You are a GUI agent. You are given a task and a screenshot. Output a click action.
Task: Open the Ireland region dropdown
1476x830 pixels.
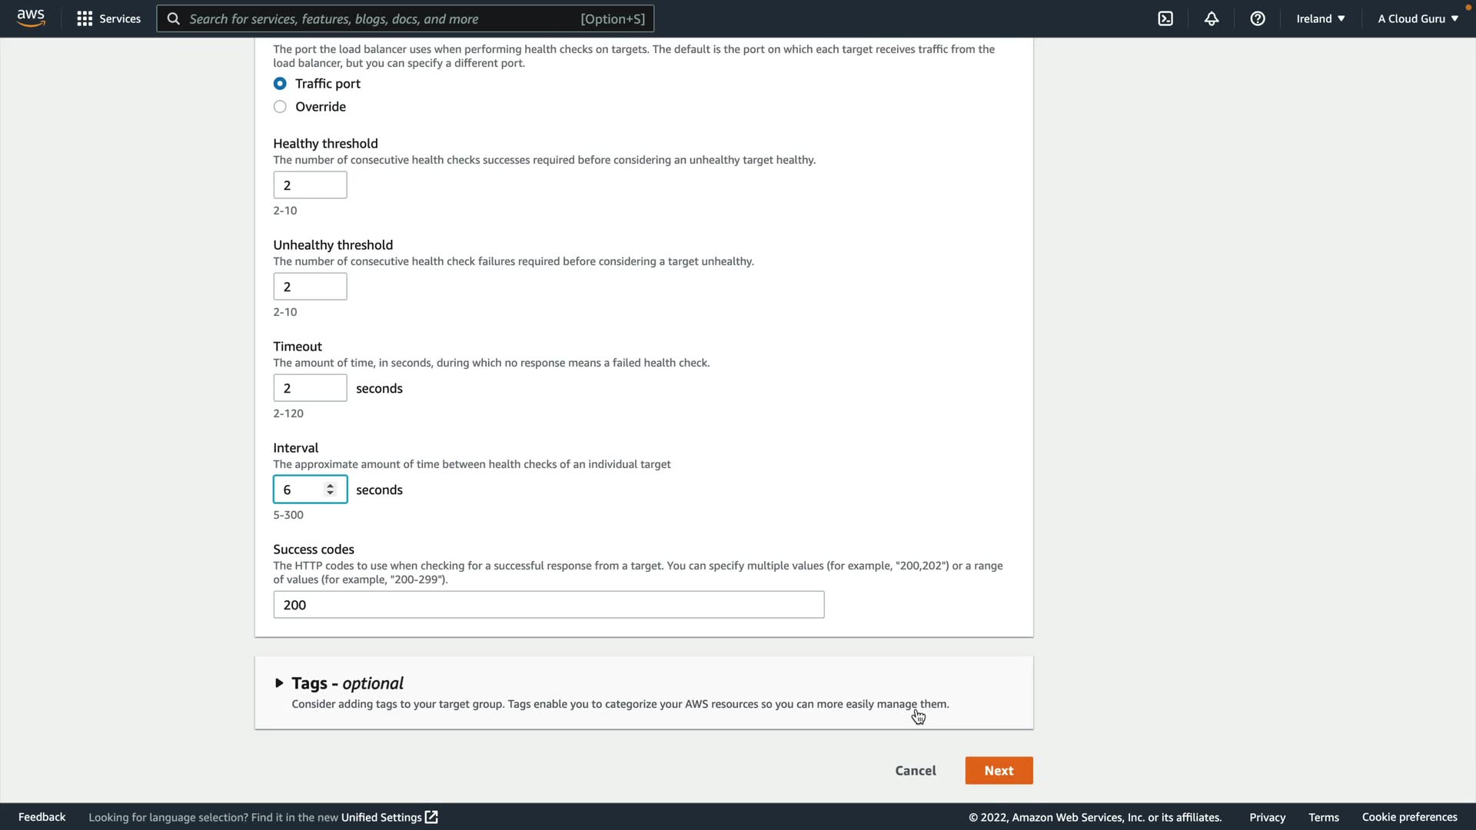(1320, 18)
